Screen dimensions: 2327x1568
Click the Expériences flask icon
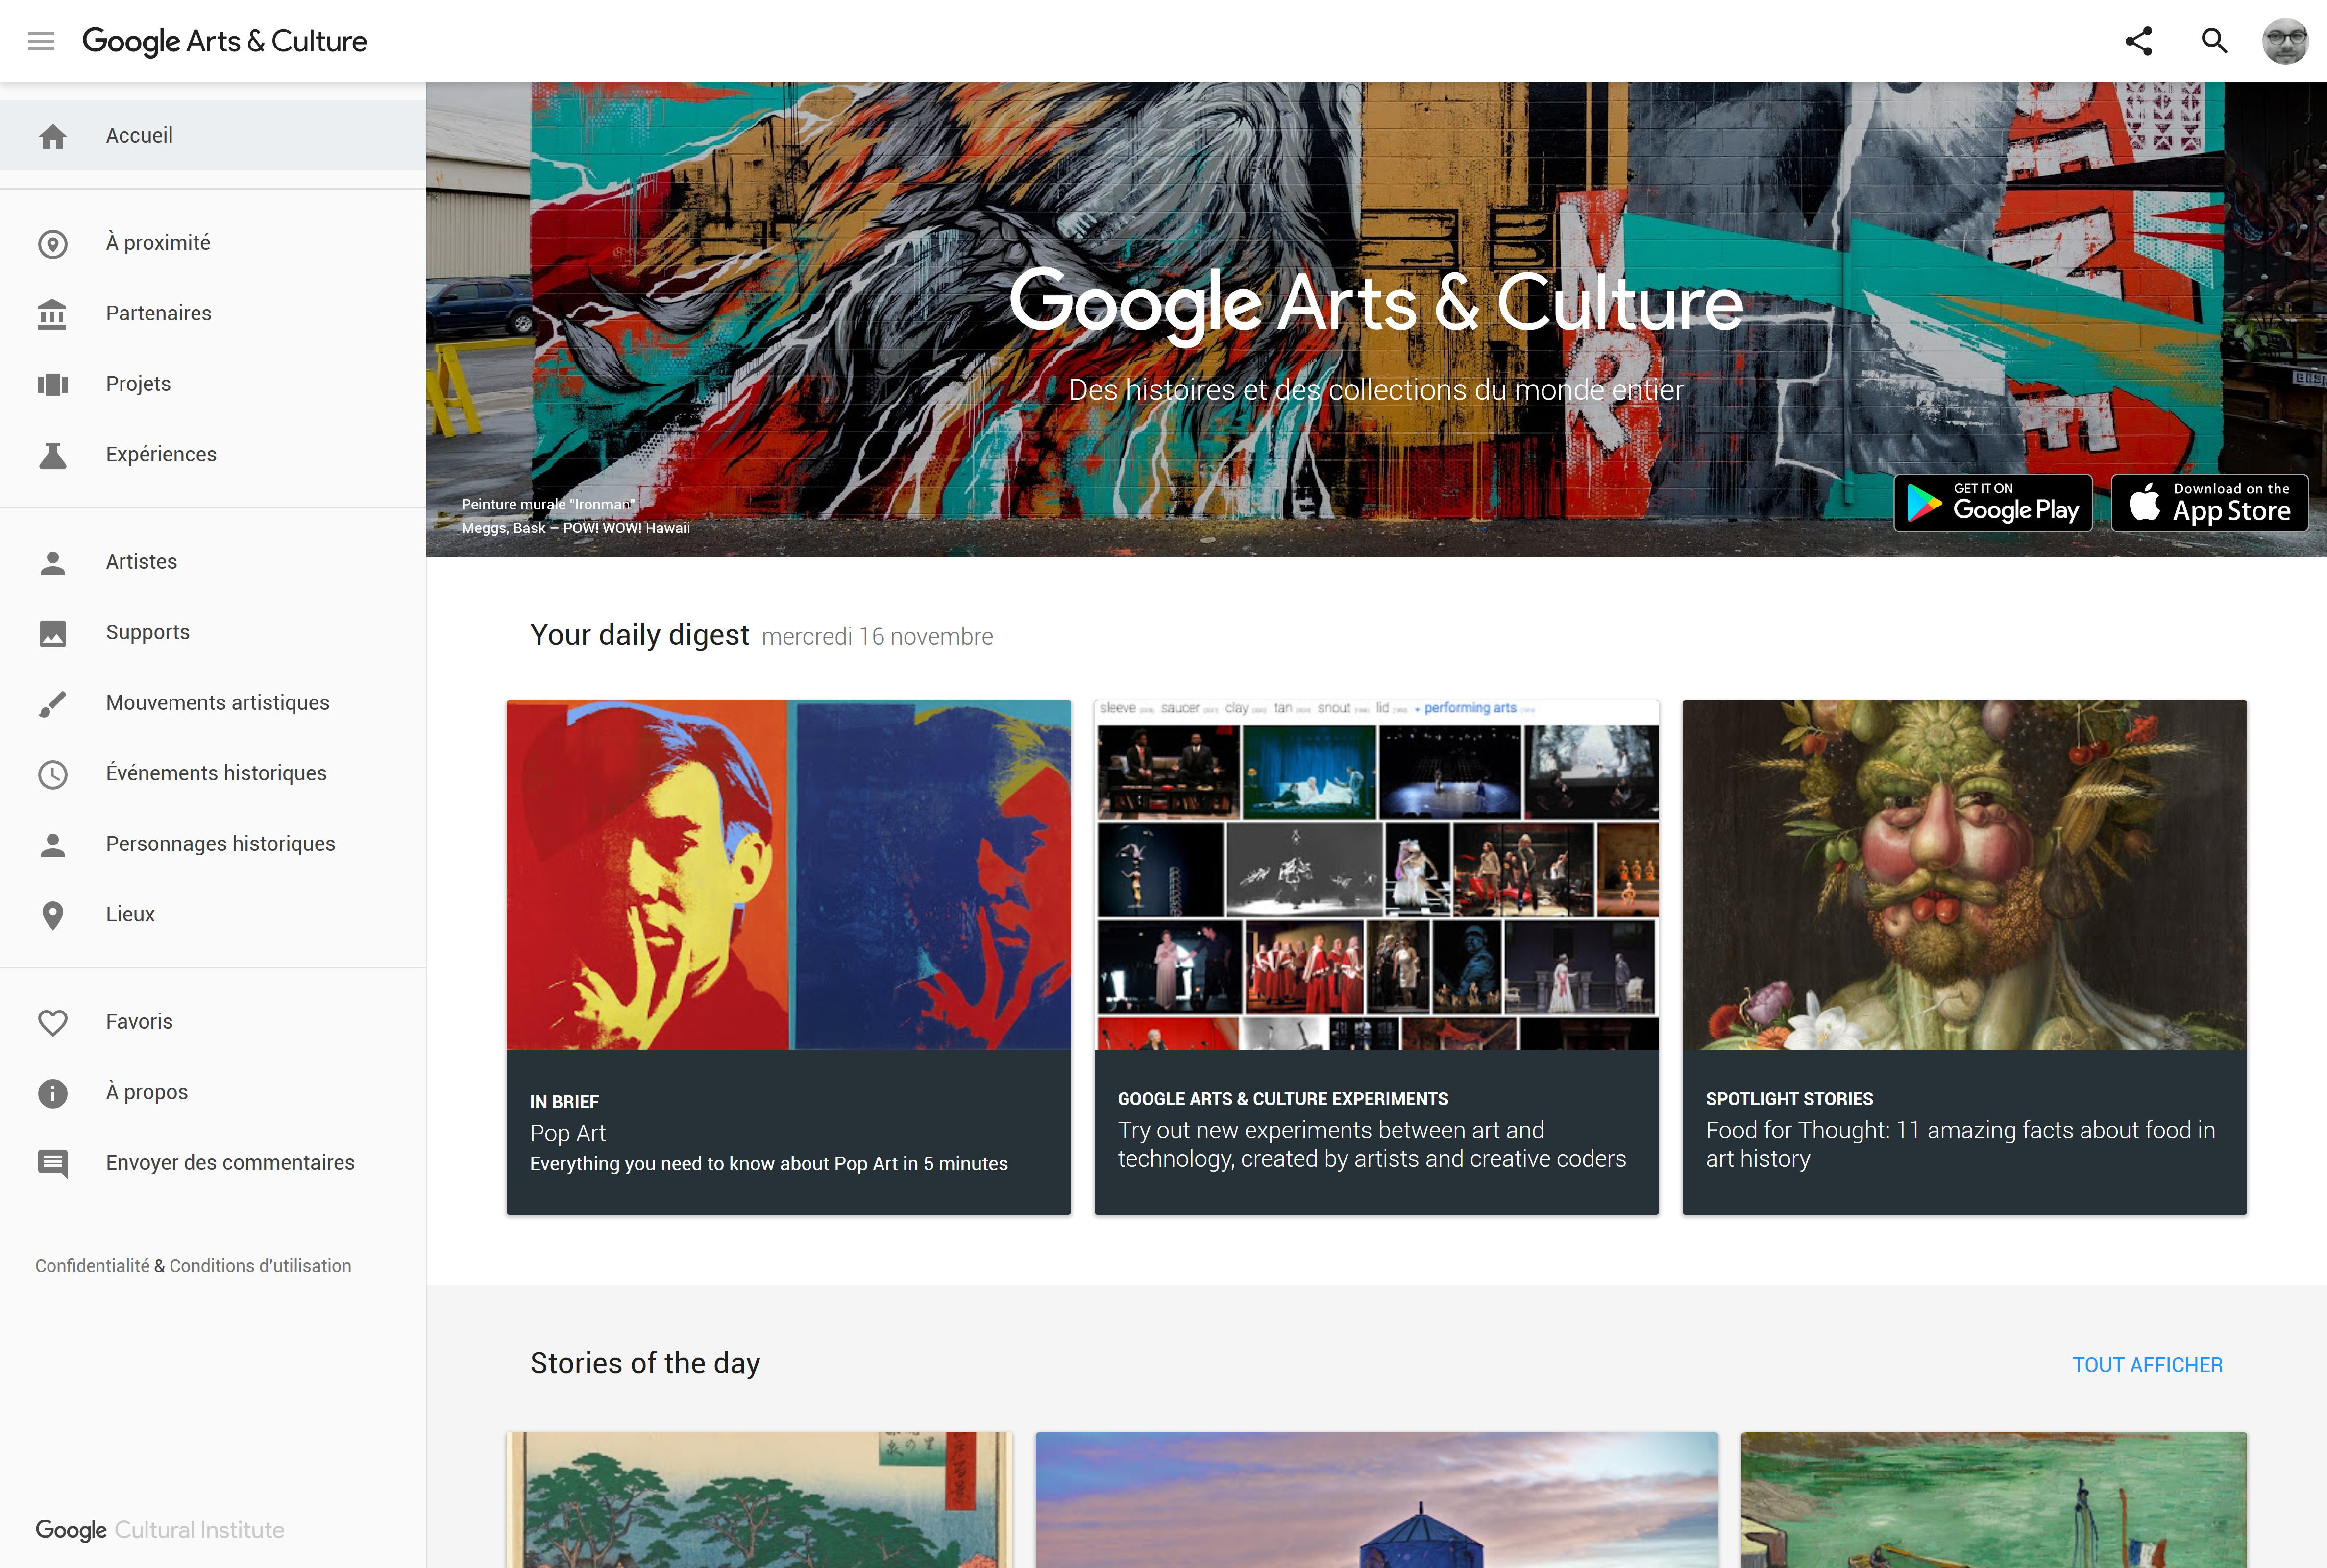pos(53,455)
